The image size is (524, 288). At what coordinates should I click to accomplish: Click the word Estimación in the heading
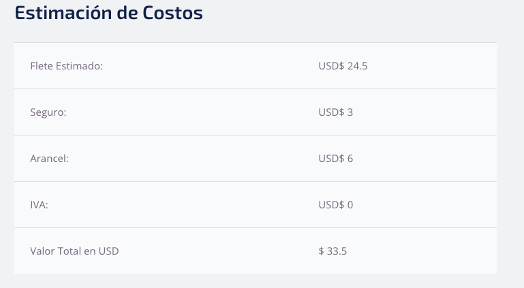tap(63, 13)
